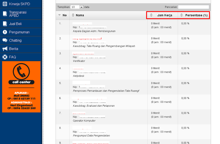Open the Pengumuman menu item
220x144 pixels.
click(x=21, y=32)
